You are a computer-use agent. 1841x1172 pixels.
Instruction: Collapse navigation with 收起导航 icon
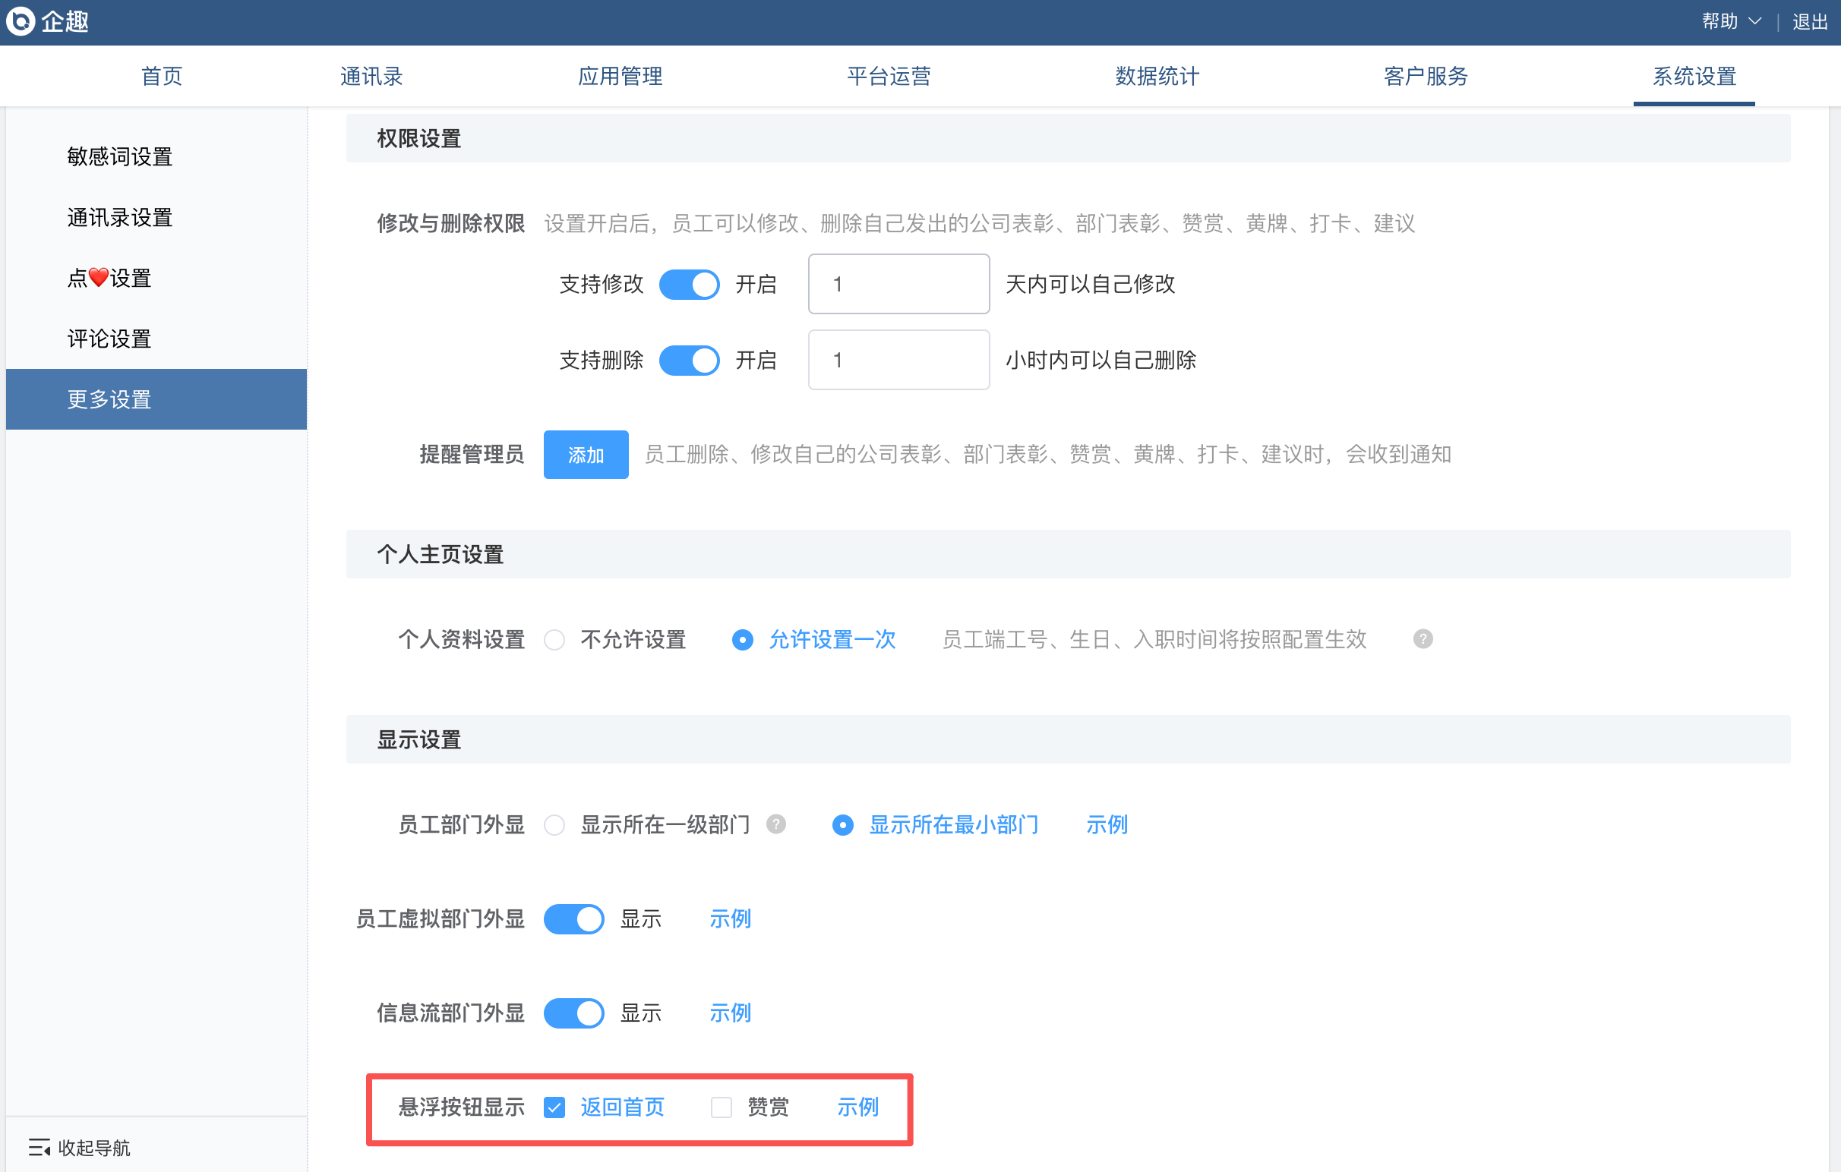[x=39, y=1147]
